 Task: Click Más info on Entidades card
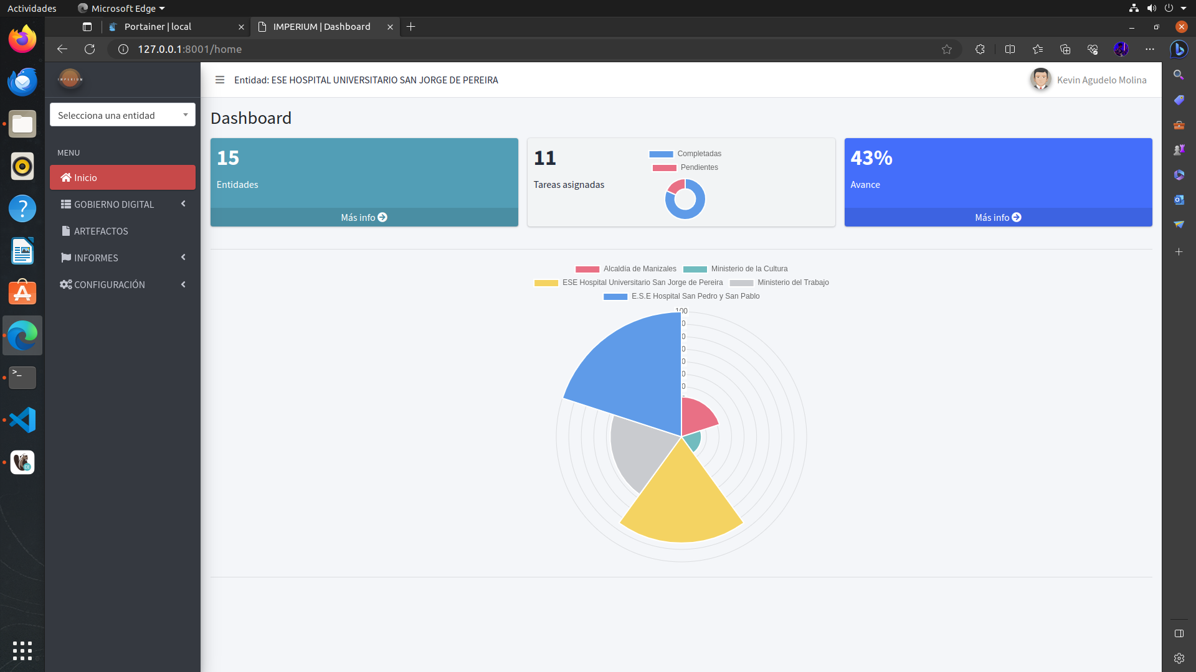point(364,217)
